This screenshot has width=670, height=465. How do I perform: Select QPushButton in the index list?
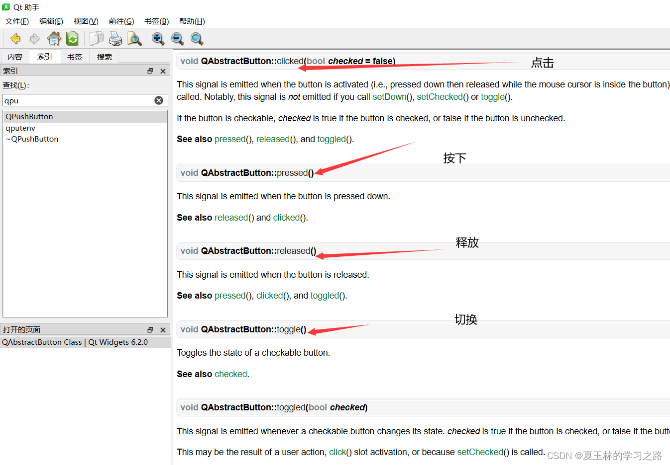(x=85, y=117)
